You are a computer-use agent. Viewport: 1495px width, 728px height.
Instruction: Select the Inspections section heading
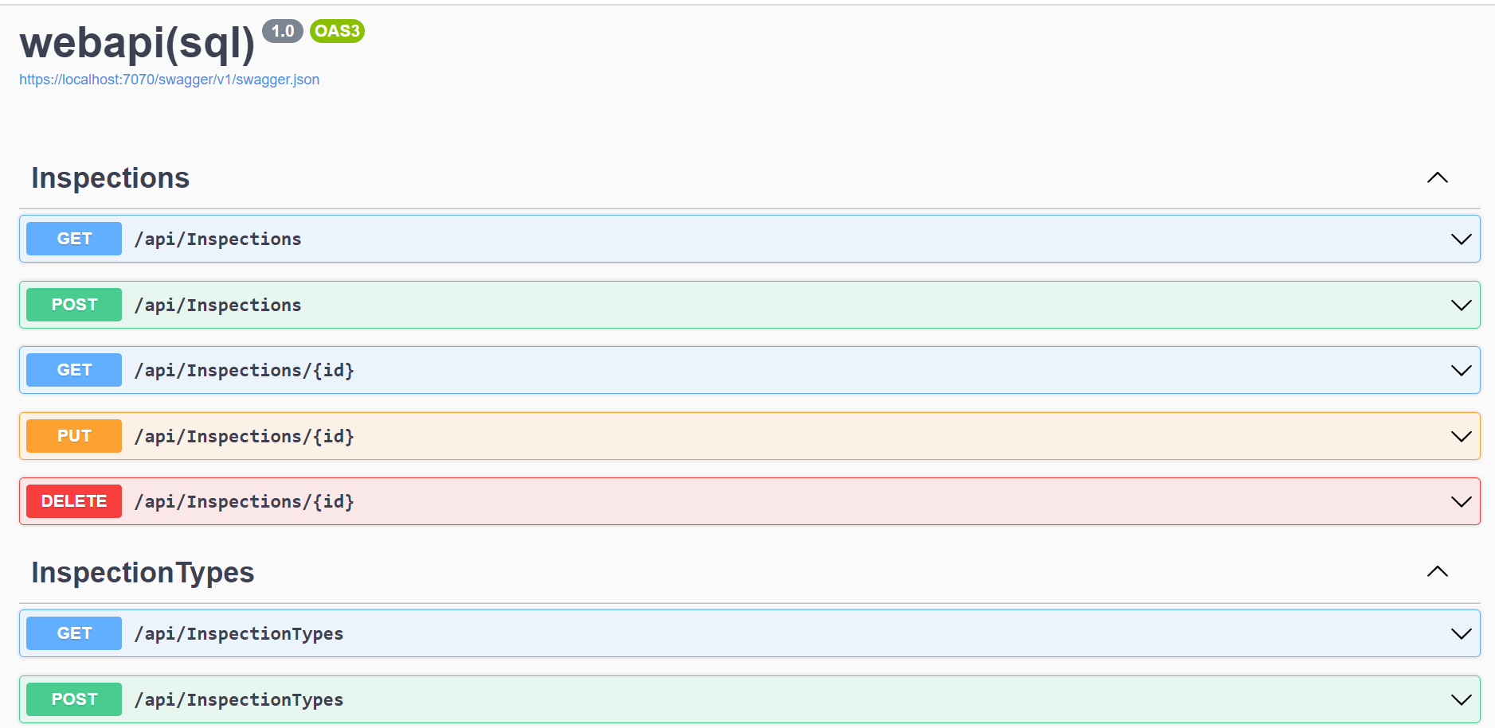click(x=111, y=177)
